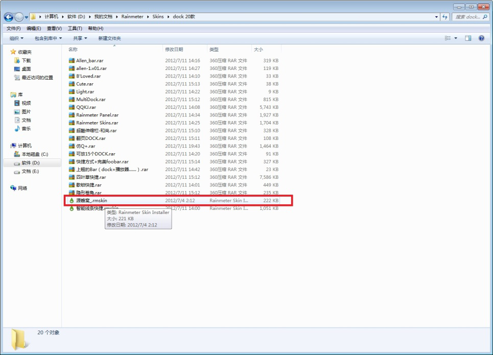Sort by 修改日期 column header
493x355 pixels.
pyautogui.click(x=174, y=50)
